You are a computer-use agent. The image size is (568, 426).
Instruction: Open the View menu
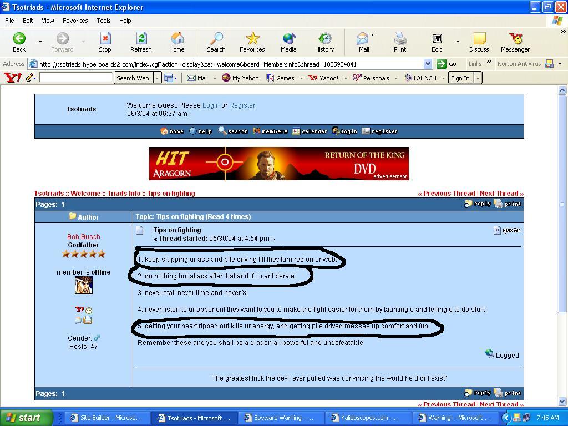tap(48, 21)
